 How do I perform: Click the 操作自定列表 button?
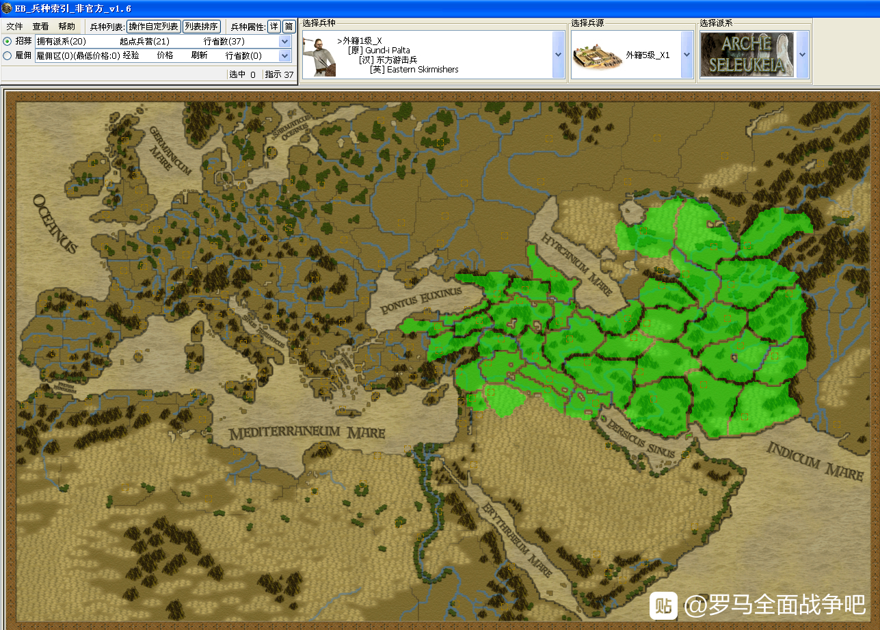(x=154, y=27)
